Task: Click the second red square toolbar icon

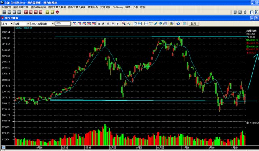Action: (31, 12)
